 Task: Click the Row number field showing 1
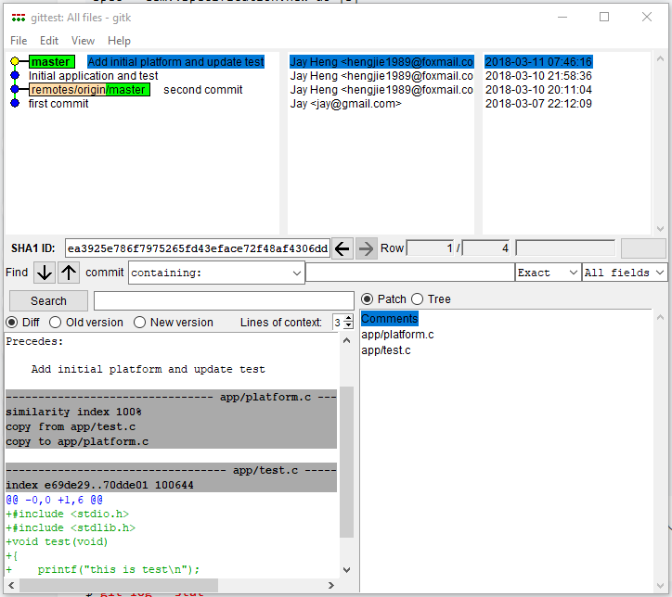[430, 248]
